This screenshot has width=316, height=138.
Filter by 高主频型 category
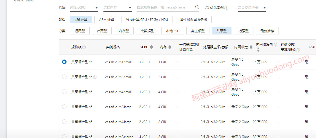(x=198, y=31)
